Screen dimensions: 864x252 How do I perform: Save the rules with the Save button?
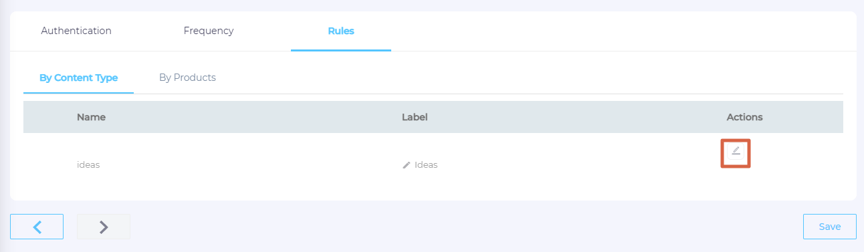pos(830,227)
